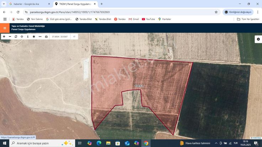This screenshot has height=147, width=262.
Task: Zoom out with the map minus icon
Action: pos(10,37)
